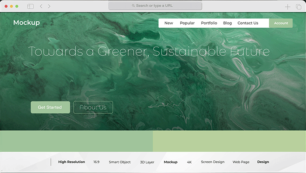The width and height of the screenshot is (306, 173).
Task: Maximize window with the green button
Action: 17,6
